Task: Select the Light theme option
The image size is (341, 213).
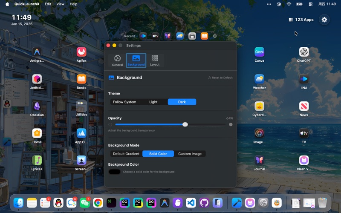Action: (x=153, y=102)
